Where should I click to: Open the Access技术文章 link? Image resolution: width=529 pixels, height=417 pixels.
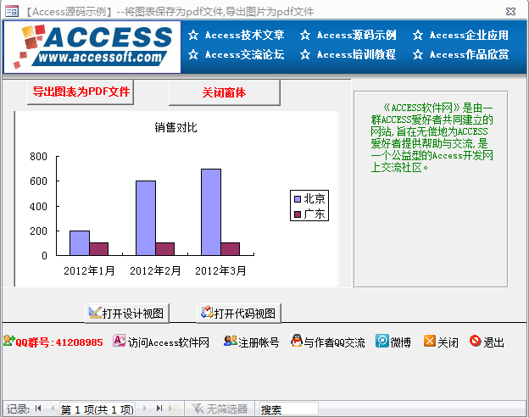[245, 35]
